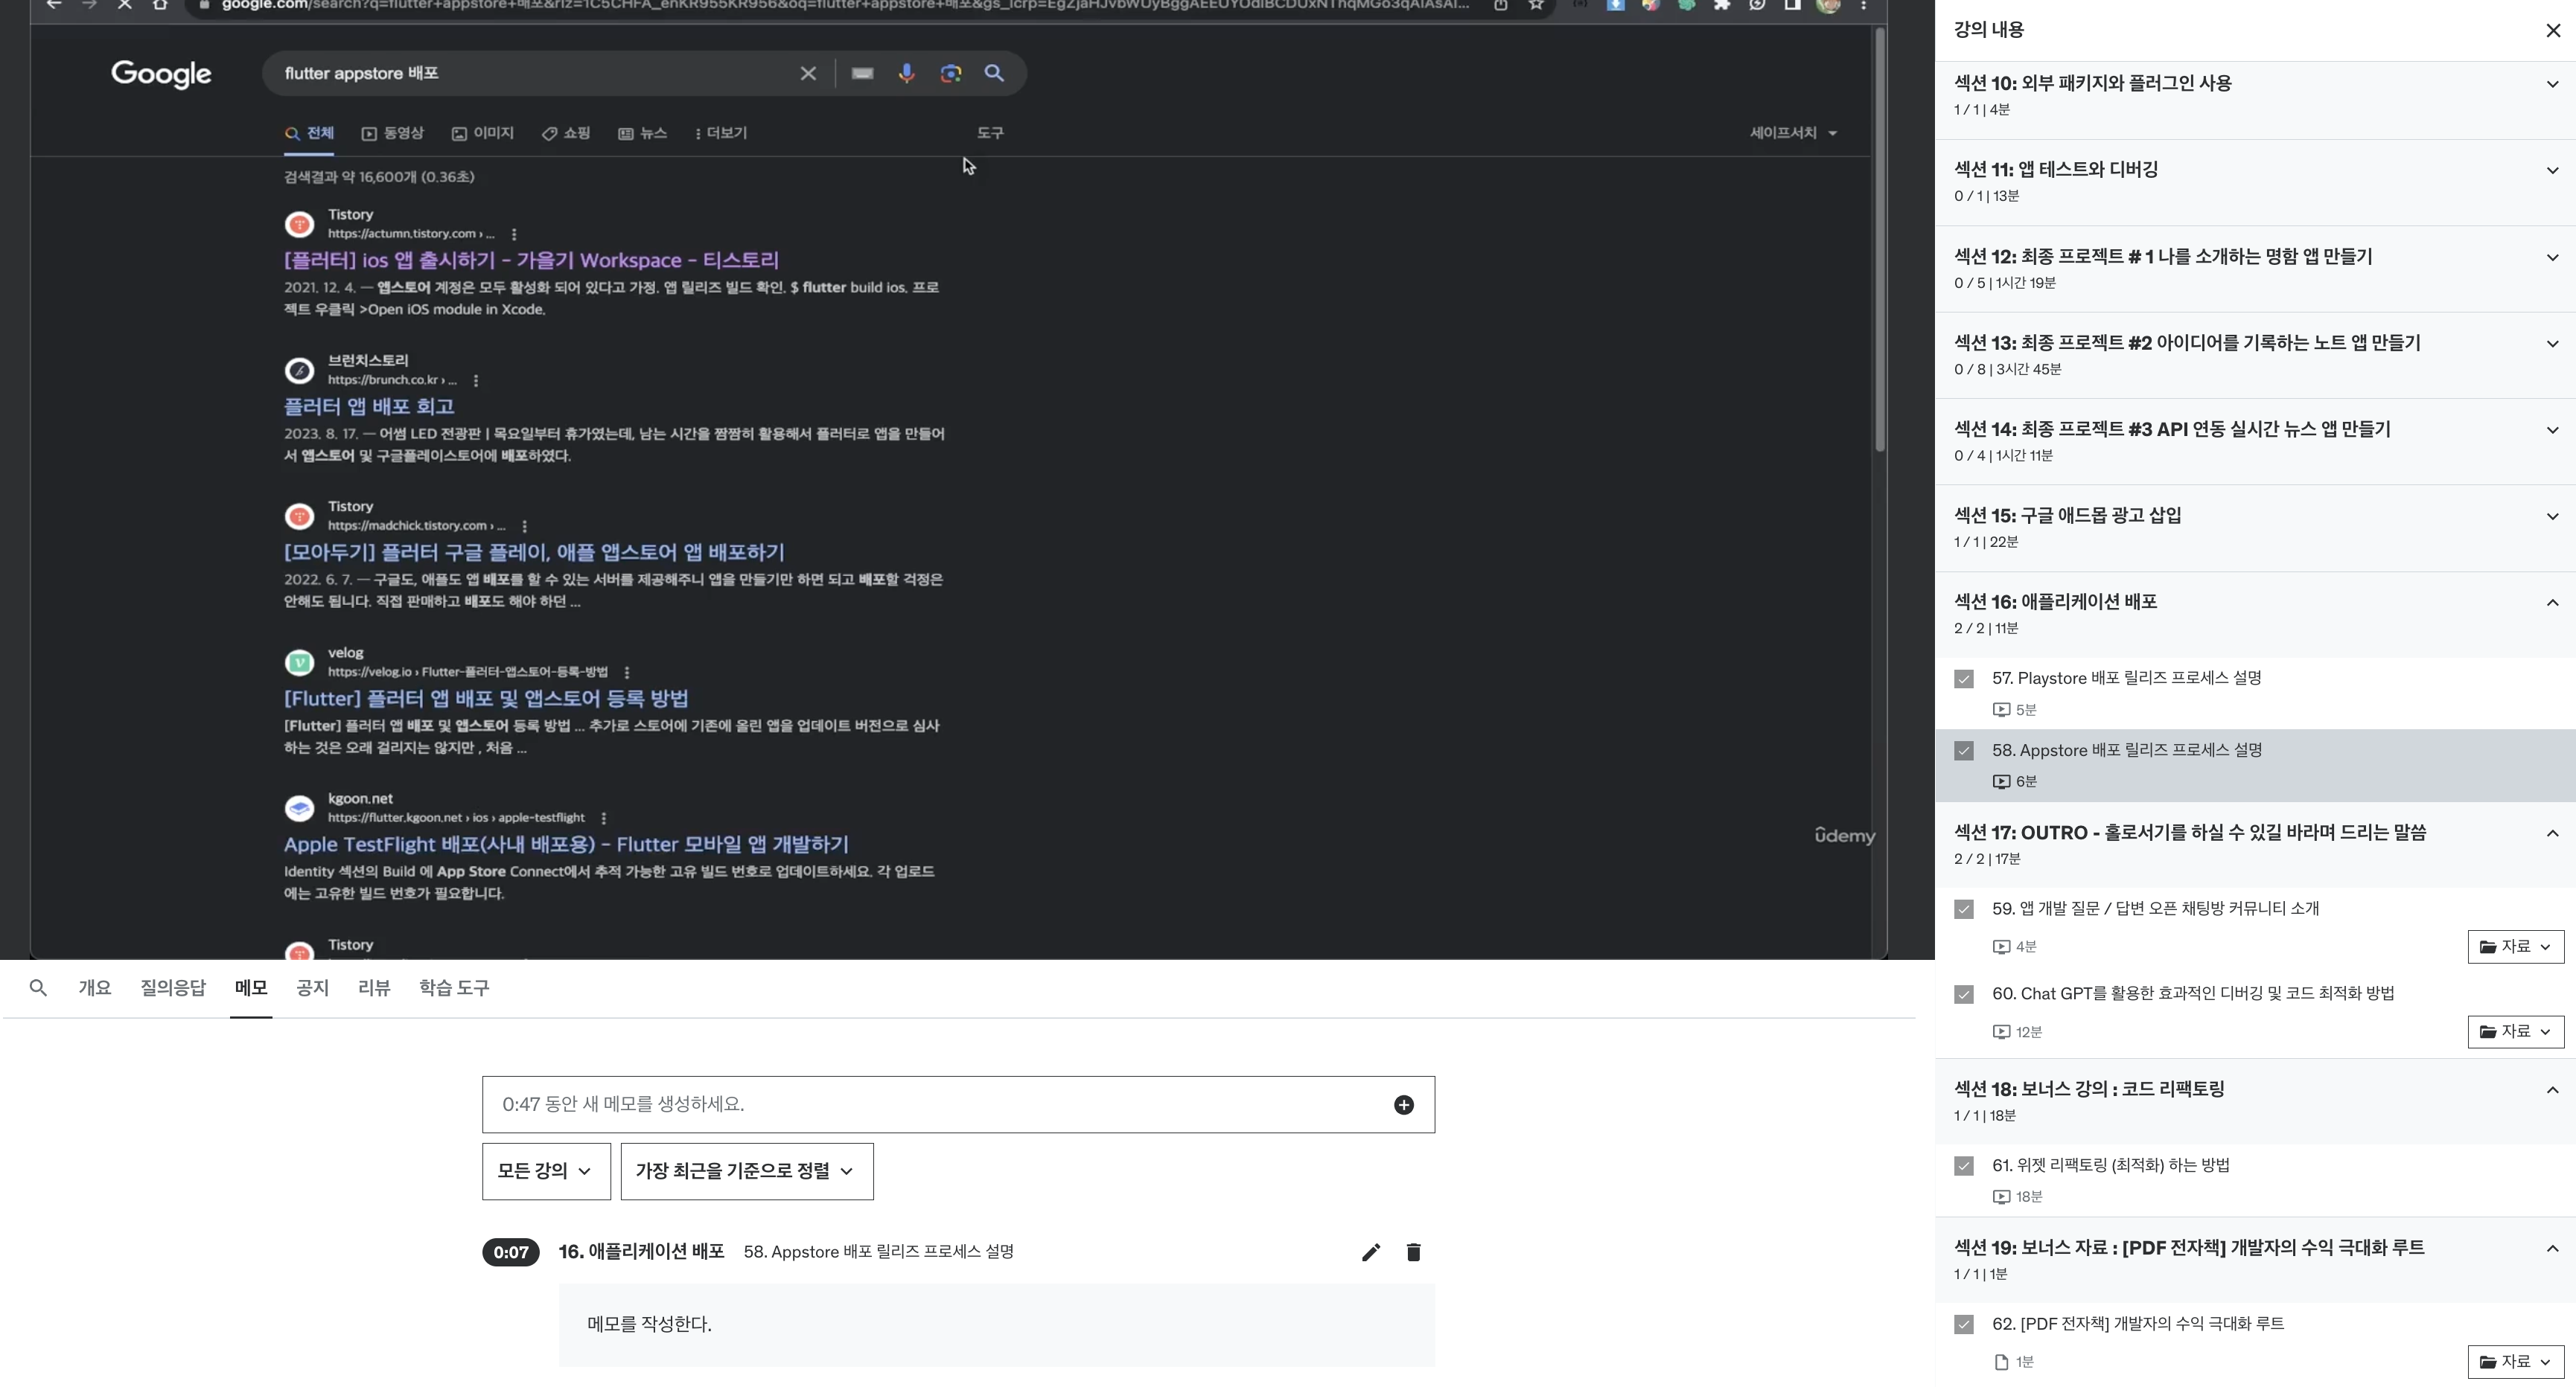Screen dimensions: 2576x1387
Task: Click the kgoon.net favicon icon
Action: (299, 808)
